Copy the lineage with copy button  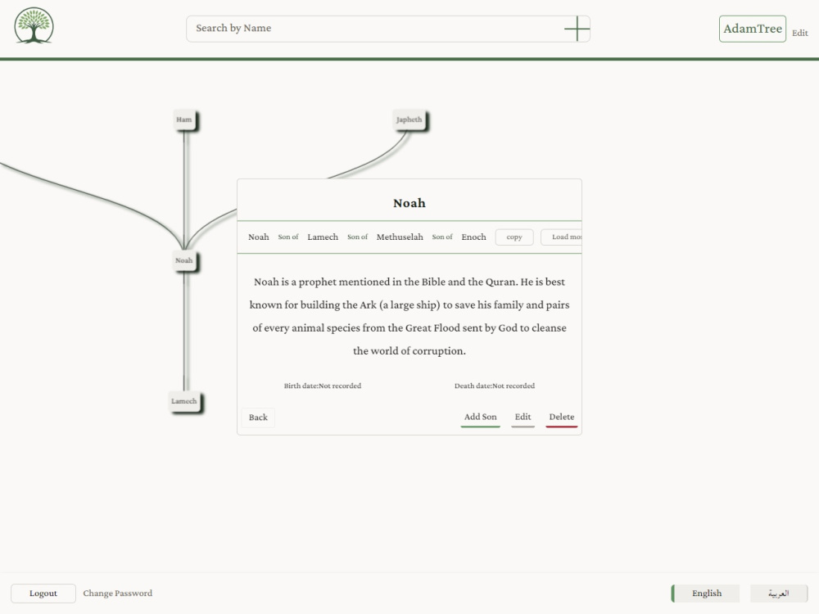coord(514,237)
